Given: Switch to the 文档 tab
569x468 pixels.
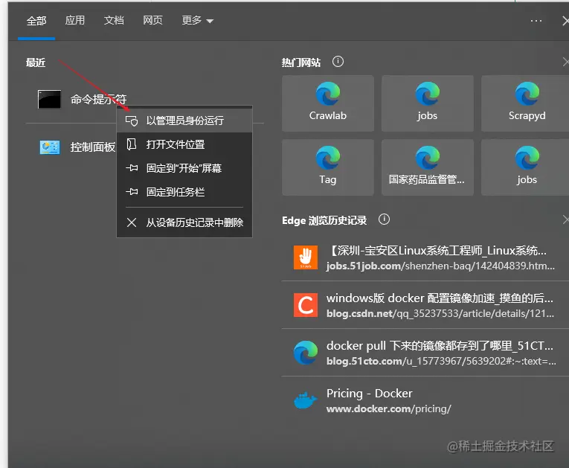Looking at the screenshot, I should 114,20.
